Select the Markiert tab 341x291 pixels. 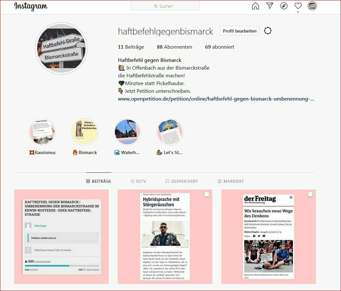[x=231, y=181]
